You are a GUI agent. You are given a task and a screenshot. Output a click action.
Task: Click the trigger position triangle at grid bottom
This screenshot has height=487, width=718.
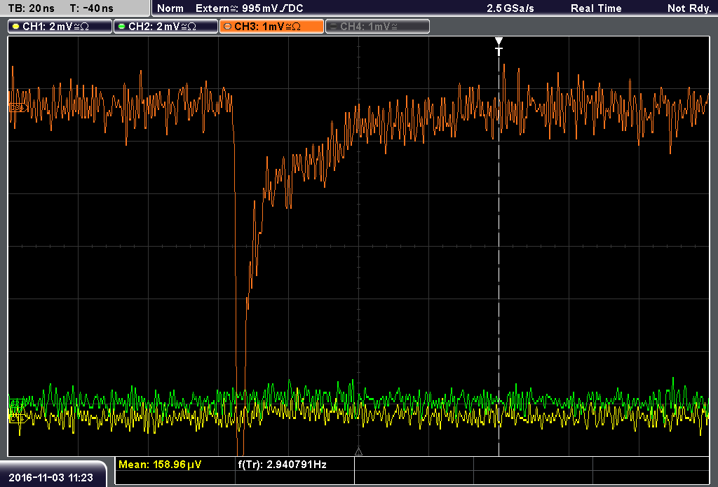(358, 452)
